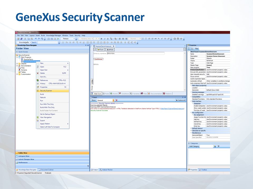
Task: Switch to the Events tab
Action: coord(114,93)
